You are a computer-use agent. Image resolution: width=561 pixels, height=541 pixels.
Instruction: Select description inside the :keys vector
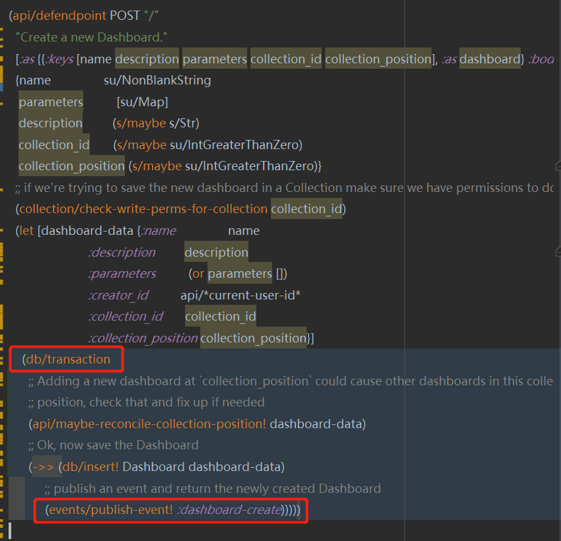tap(147, 59)
